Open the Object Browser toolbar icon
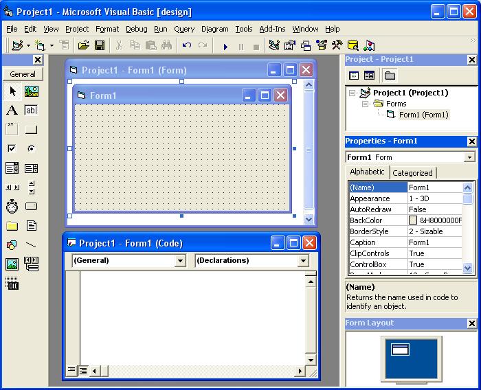 point(322,46)
